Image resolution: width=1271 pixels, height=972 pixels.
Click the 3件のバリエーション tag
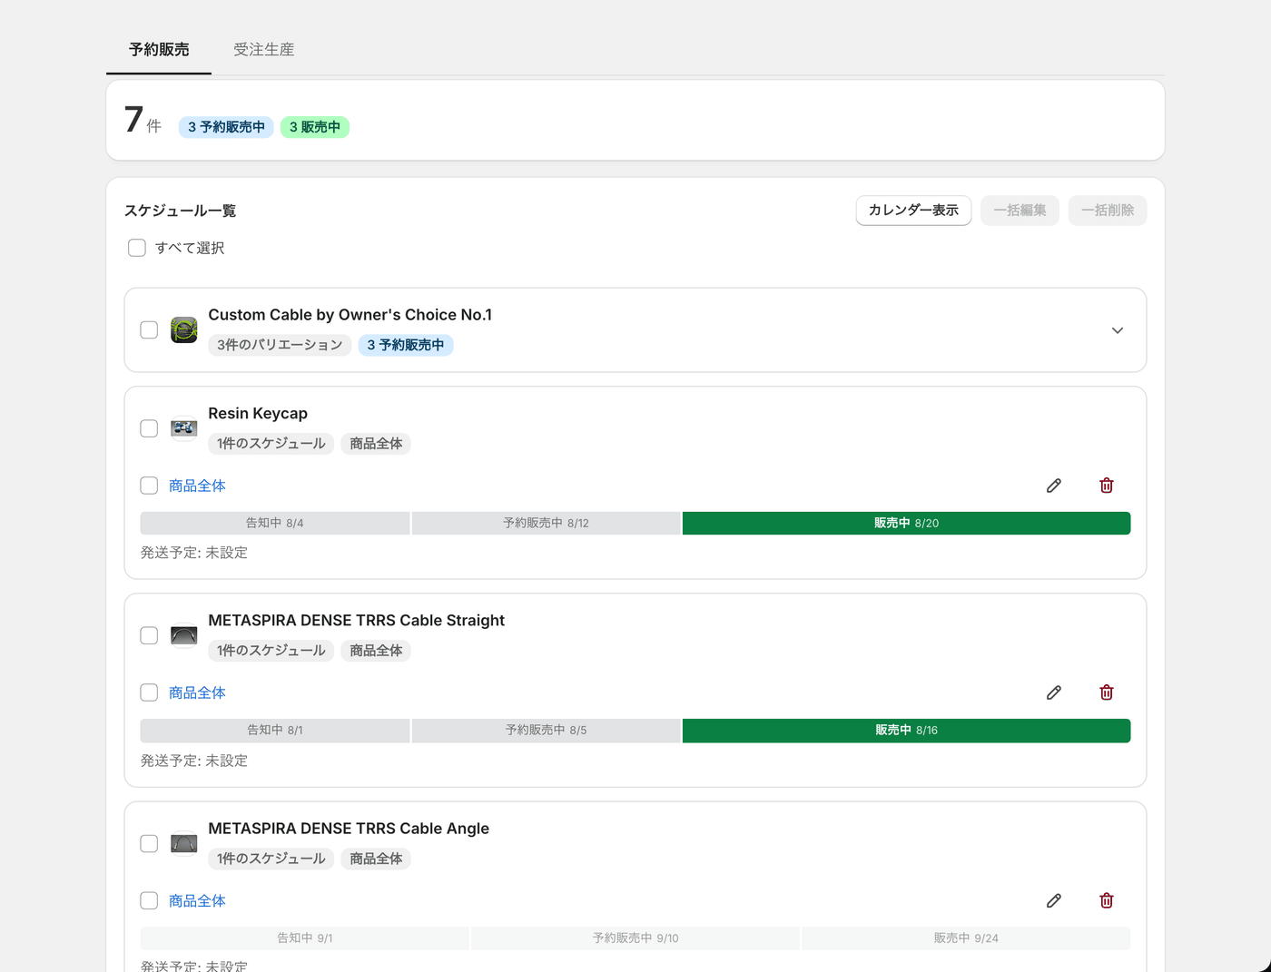pyautogui.click(x=280, y=345)
